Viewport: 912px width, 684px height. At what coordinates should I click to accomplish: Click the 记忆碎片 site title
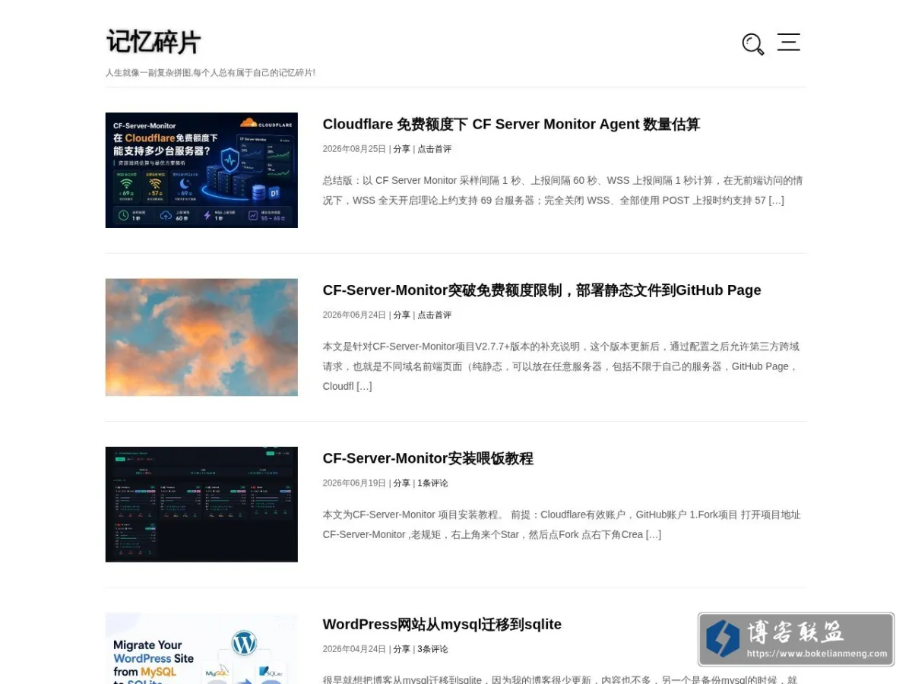[154, 42]
